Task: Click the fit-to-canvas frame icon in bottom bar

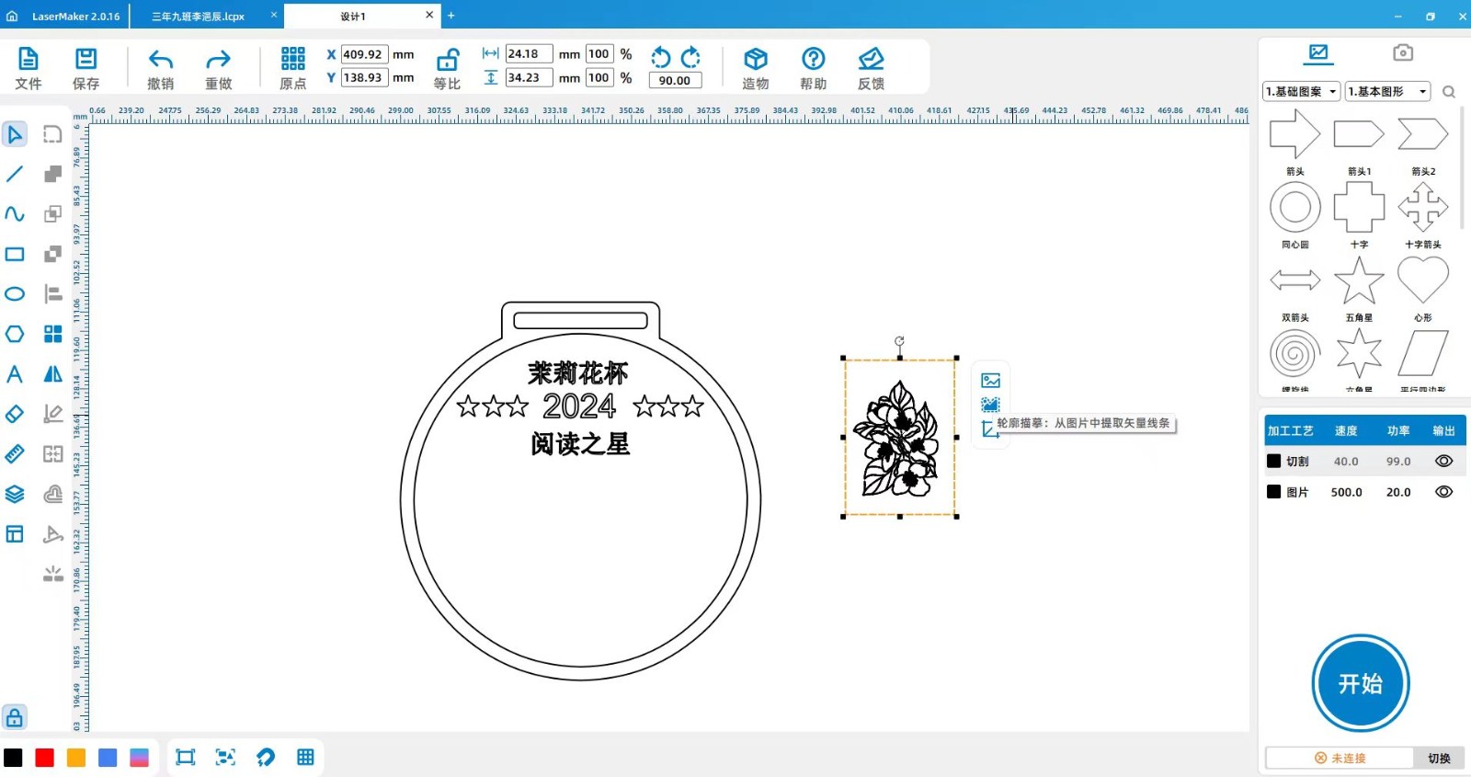Action: [186, 757]
